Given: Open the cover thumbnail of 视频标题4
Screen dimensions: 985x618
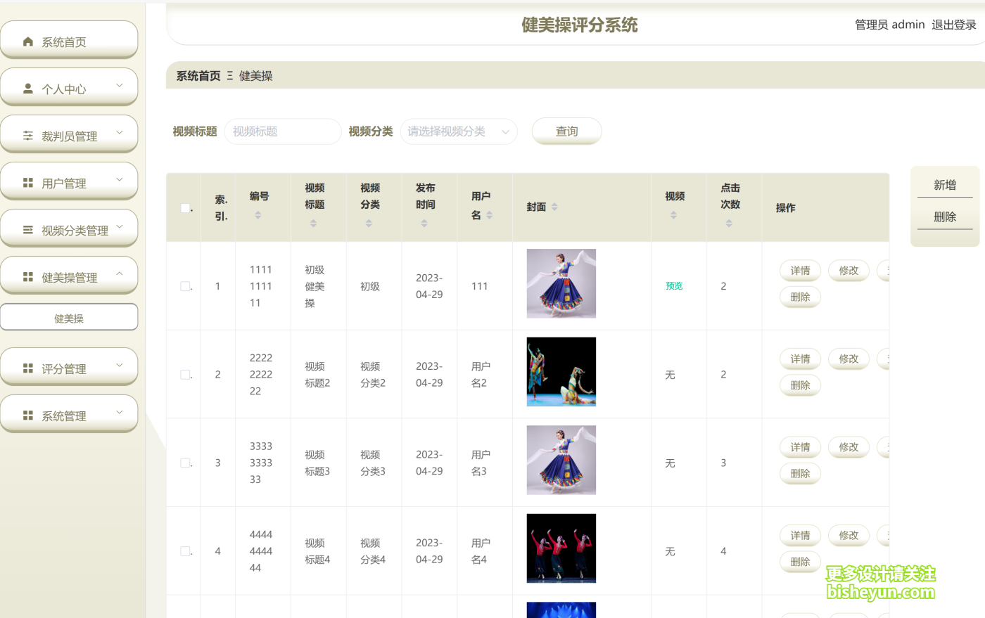Looking at the screenshot, I should click(561, 548).
